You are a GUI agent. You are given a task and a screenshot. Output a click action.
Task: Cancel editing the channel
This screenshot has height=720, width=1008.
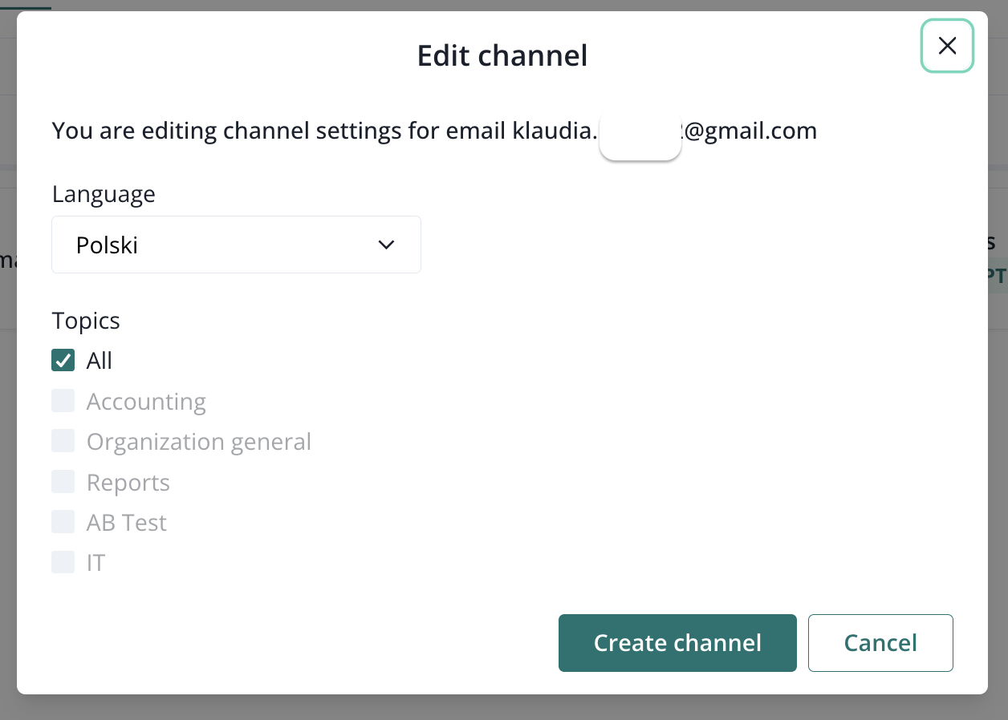(x=880, y=642)
